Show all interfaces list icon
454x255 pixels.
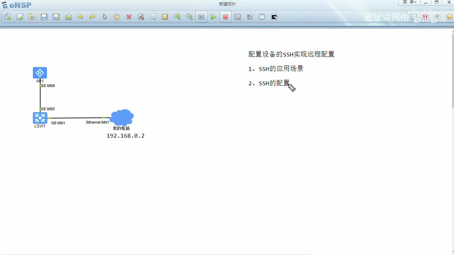click(x=250, y=17)
